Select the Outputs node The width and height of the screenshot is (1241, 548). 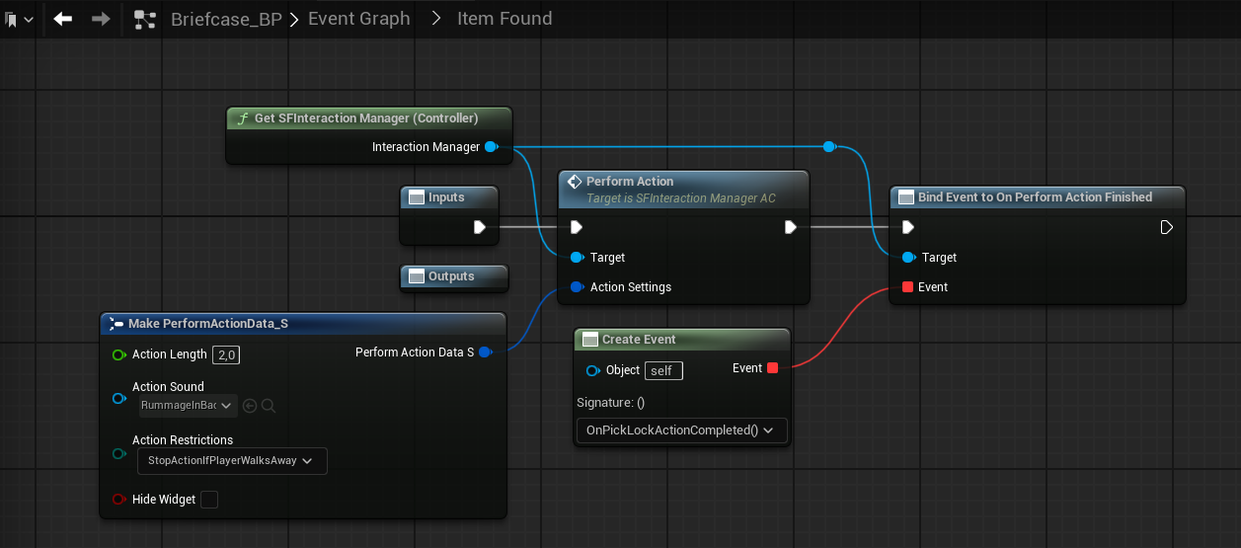pyautogui.click(x=454, y=277)
